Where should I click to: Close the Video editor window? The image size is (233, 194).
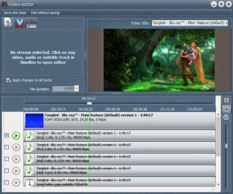pos(229,4)
